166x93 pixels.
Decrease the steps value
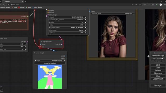(x=50, y=22)
